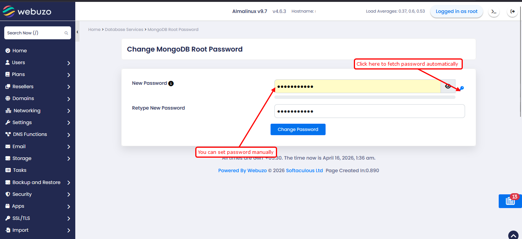522x239 pixels.
Task: Click the Change Password button
Action: click(x=298, y=129)
